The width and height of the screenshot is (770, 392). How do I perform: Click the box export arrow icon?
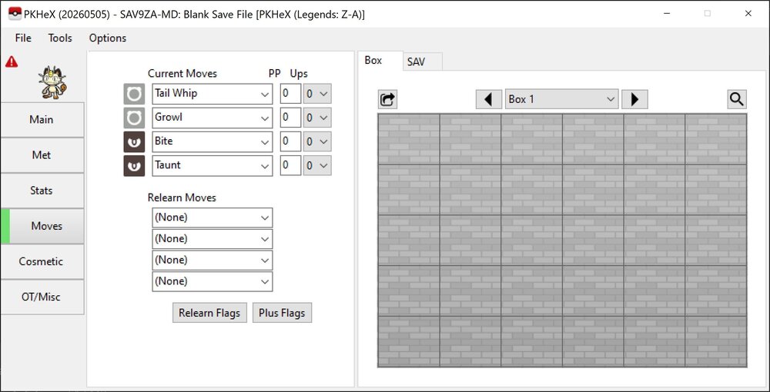click(x=387, y=99)
